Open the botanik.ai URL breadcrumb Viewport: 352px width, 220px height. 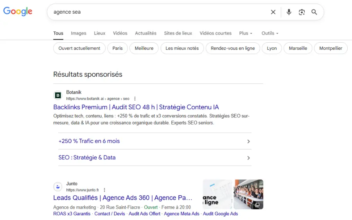98,99
